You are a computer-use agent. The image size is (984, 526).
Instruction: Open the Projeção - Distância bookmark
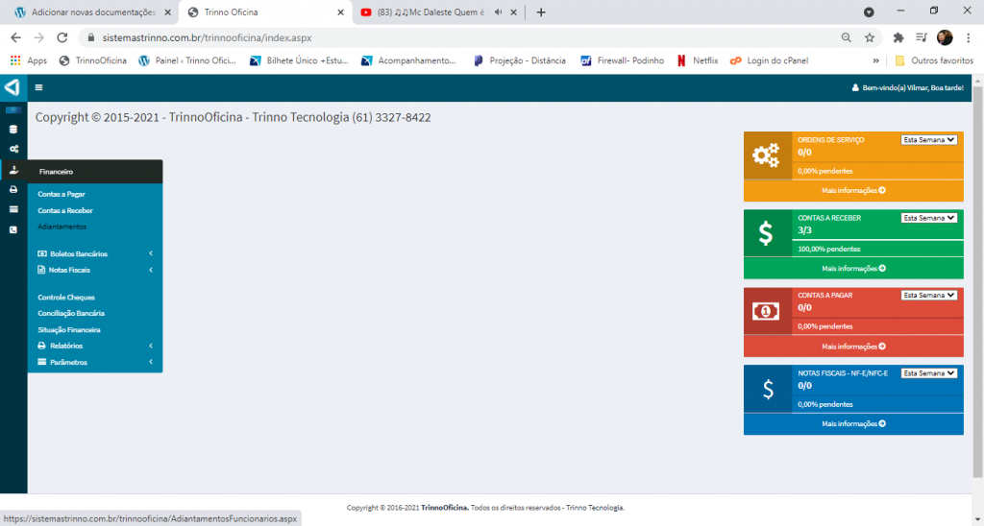point(520,60)
